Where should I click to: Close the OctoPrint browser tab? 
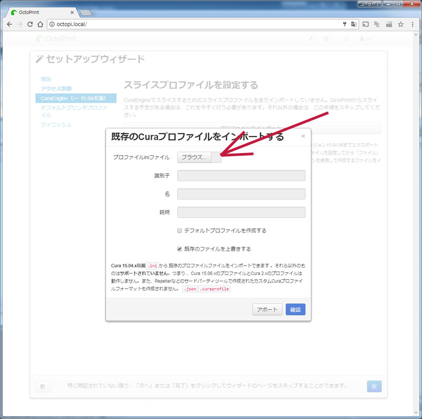[72, 12]
